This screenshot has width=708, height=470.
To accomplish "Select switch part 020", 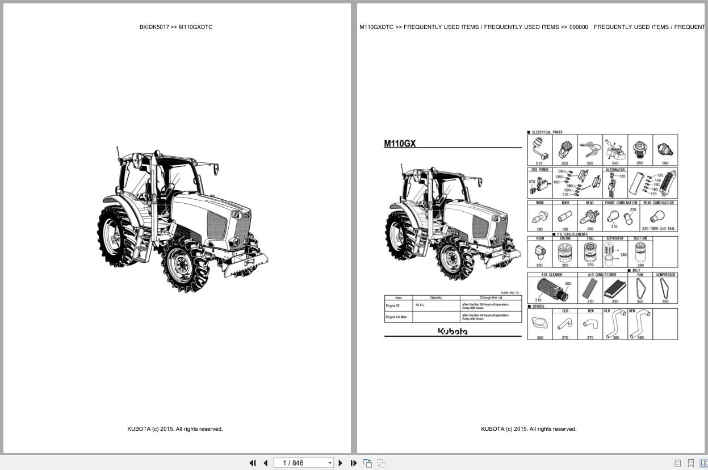I will (x=565, y=150).
